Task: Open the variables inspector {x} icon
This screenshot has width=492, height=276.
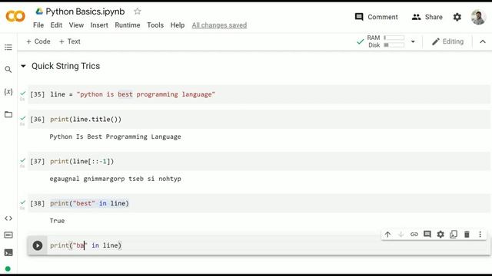Action: [8, 92]
